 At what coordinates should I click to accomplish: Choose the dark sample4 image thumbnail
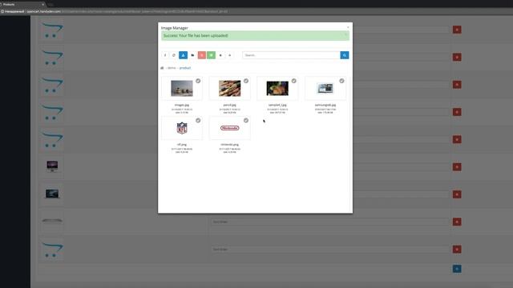[x=277, y=88]
